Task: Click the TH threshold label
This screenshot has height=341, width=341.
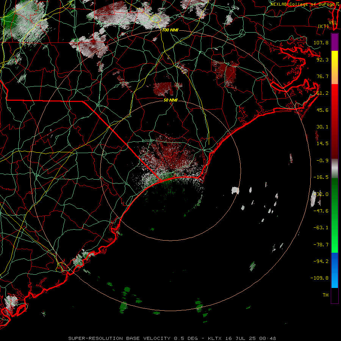Action: click(x=325, y=295)
